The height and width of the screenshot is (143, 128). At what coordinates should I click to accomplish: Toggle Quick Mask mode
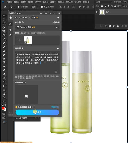(4, 114)
